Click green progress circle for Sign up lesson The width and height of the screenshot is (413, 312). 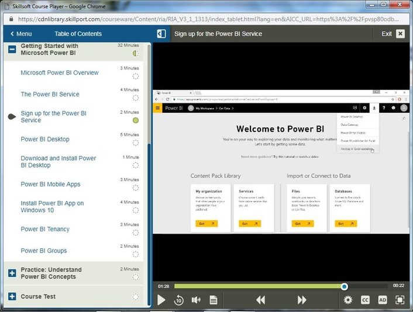(x=135, y=120)
